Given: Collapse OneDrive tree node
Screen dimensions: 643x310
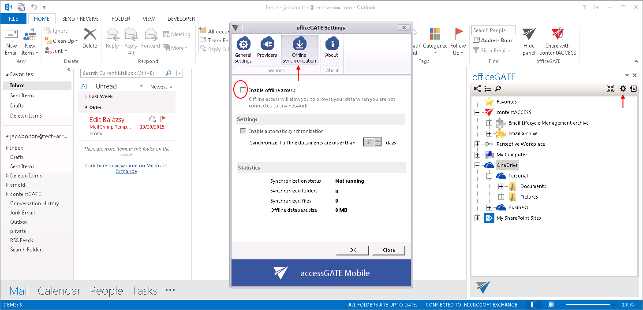Looking at the screenshot, I should [x=477, y=165].
